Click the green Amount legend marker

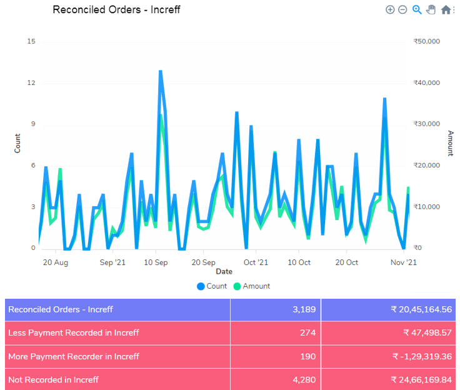237,286
